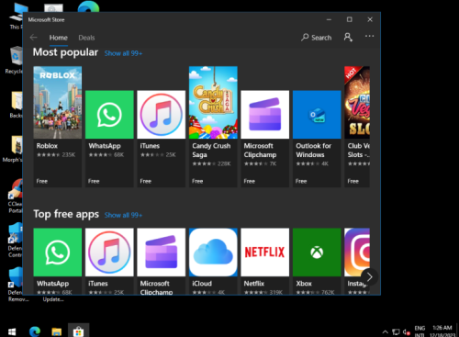Open WhatsApp icon in Most popular row

(109, 115)
